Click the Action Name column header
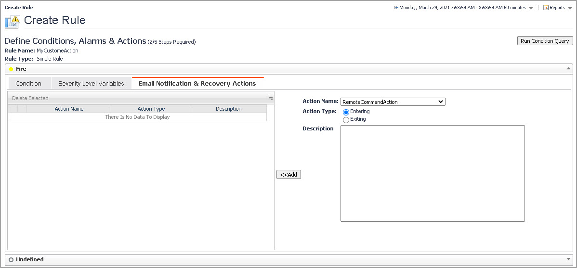Viewport: 577px width, 268px height. coord(69,109)
